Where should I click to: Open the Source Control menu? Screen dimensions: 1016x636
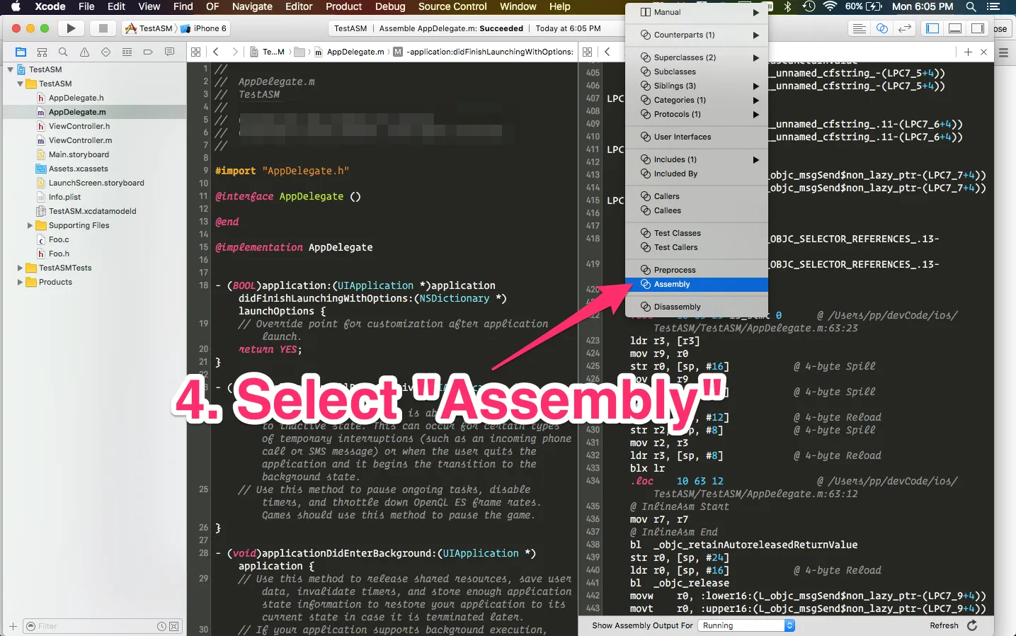[452, 6]
